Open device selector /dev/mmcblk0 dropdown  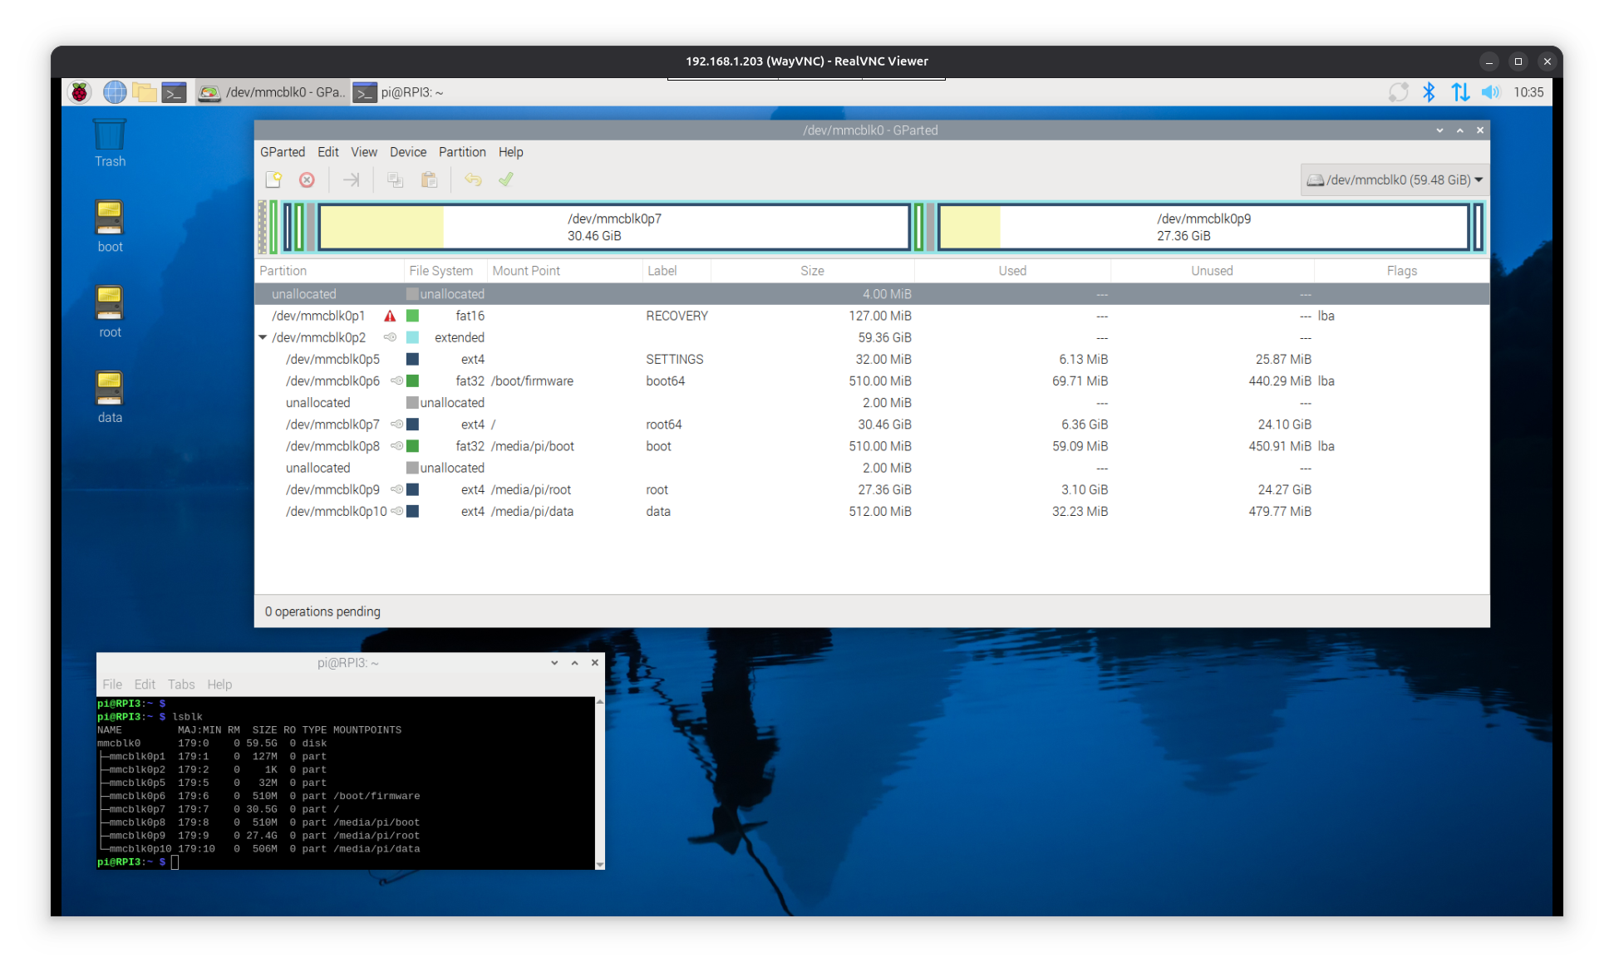coord(1395,179)
